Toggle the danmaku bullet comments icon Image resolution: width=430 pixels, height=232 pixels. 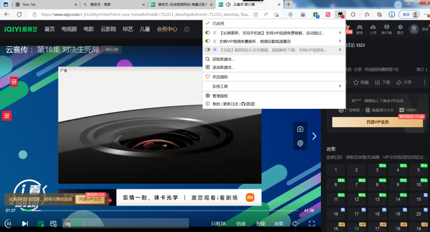pos(41,224)
